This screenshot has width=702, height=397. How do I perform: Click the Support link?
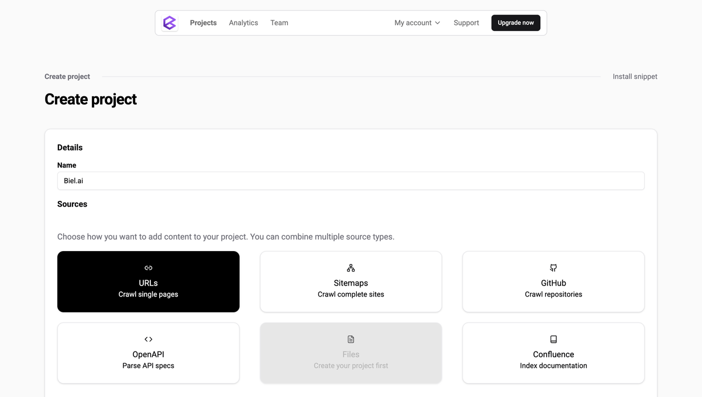pyautogui.click(x=466, y=23)
